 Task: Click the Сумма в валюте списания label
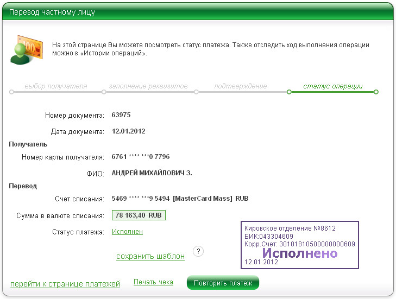coord(60,216)
